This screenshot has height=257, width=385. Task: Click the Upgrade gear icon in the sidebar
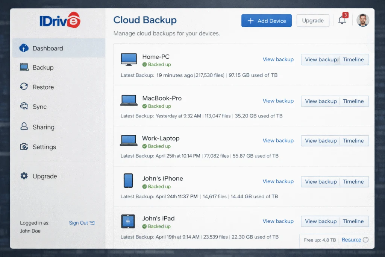[x=25, y=176]
